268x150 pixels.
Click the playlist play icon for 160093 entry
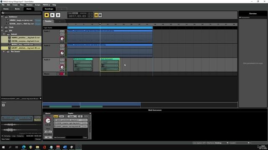pos(55,120)
